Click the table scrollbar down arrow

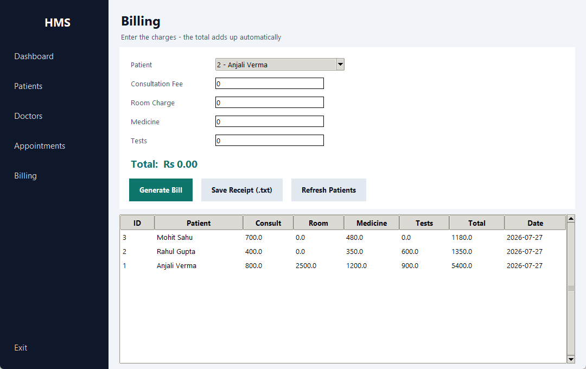click(x=571, y=359)
